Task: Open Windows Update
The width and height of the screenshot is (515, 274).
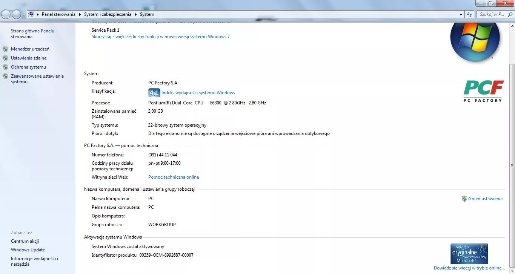Action: tap(28, 250)
